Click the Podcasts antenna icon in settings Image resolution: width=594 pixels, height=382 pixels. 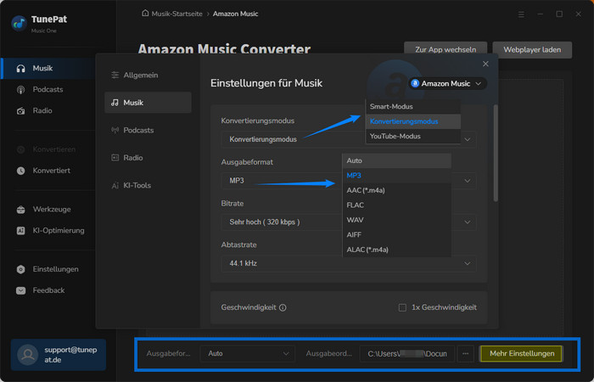(x=115, y=131)
